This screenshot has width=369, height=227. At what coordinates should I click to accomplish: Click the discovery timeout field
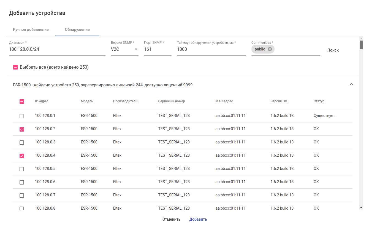click(211, 49)
